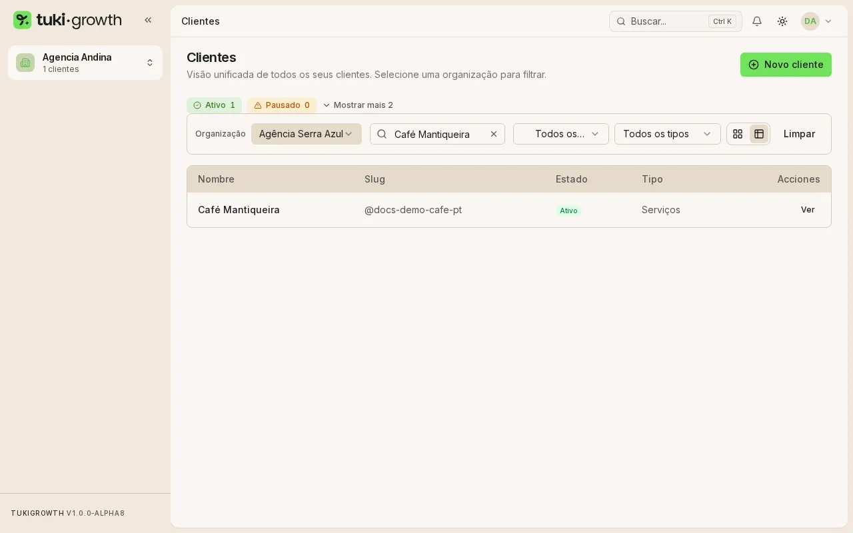Click @docs-demo-cafe-pt slug cell
This screenshot has height=533, width=853.
pos(413,210)
